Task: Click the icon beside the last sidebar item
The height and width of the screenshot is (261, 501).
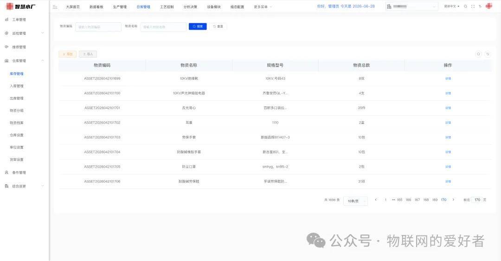Action: click(6, 186)
